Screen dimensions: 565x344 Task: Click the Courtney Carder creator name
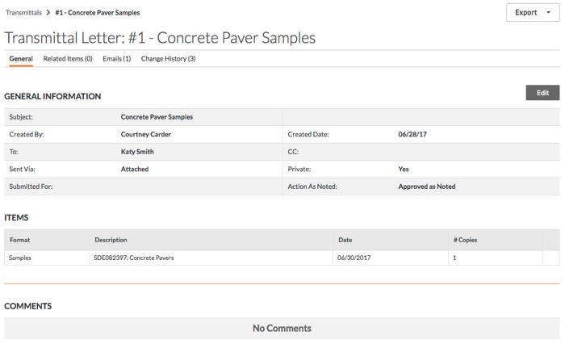[145, 134]
